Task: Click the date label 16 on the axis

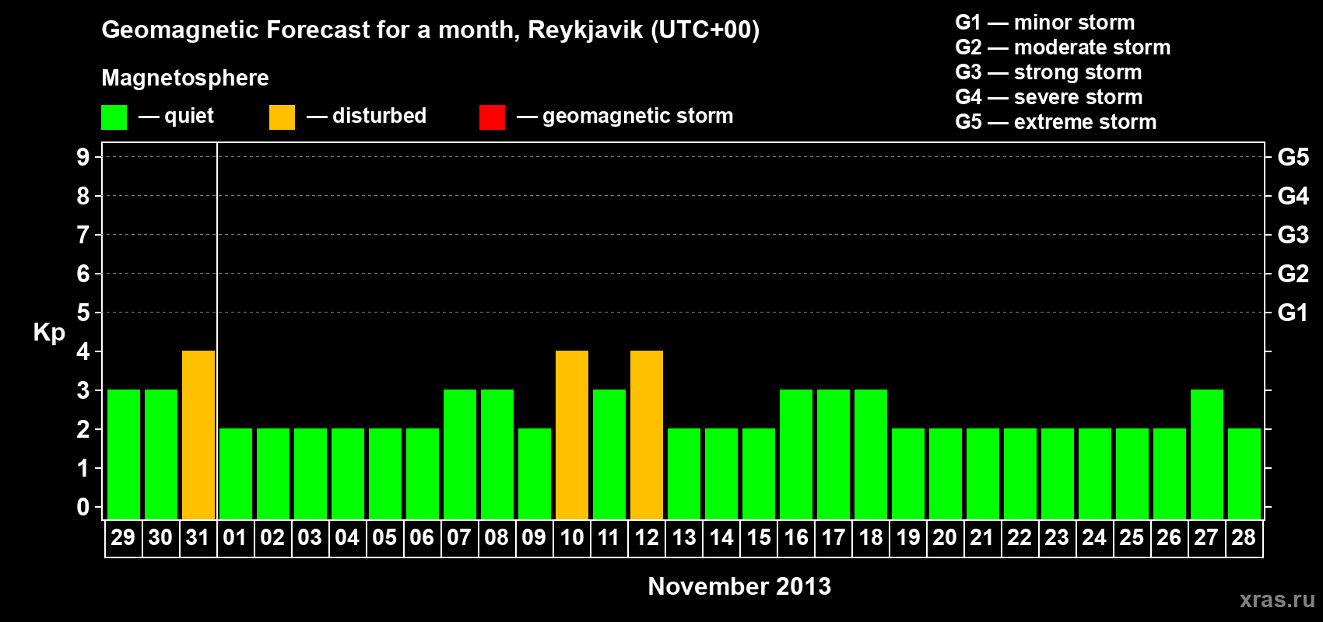Action: pyautogui.click(x=796, y=537)
